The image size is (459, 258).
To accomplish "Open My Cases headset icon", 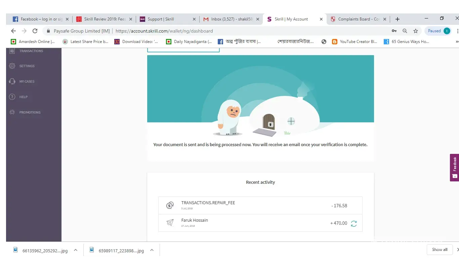I will pyautogui.click(x=12, y=81).
